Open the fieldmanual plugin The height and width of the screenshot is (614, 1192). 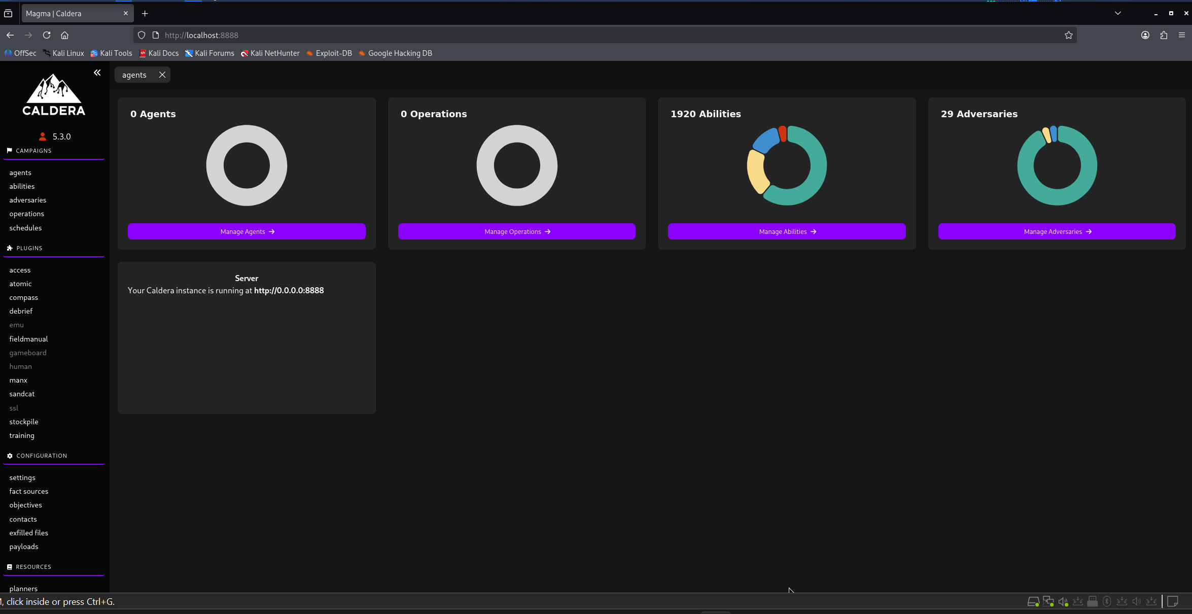[x=28, y=339]
